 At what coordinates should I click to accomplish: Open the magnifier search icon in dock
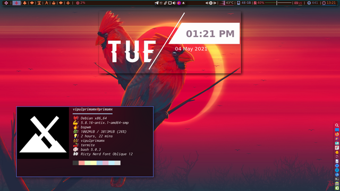[337, 125]
